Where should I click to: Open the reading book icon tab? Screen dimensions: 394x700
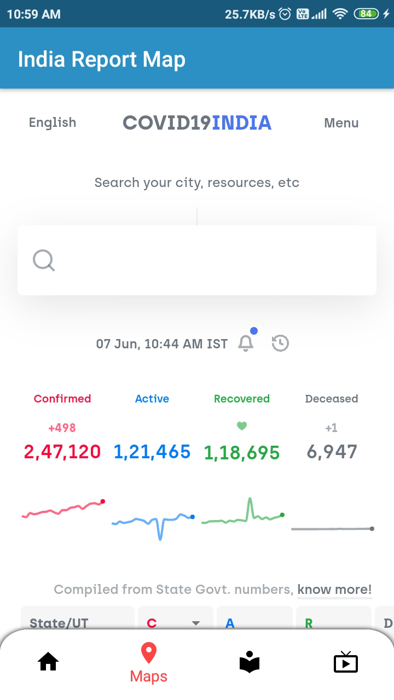[250, 662]
